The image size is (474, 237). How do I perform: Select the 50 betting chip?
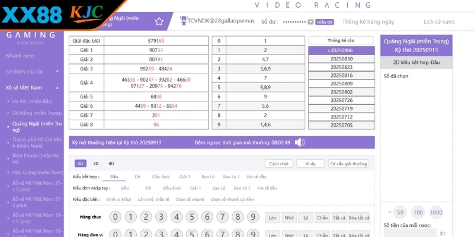pyautogui.click(x=400, y=212)
